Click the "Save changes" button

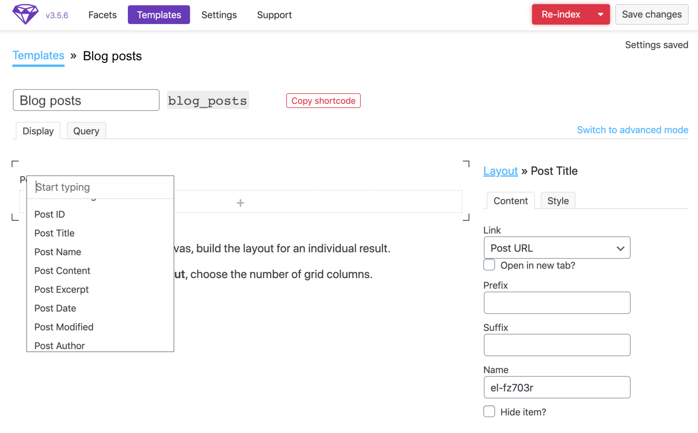tap(651, 14)
